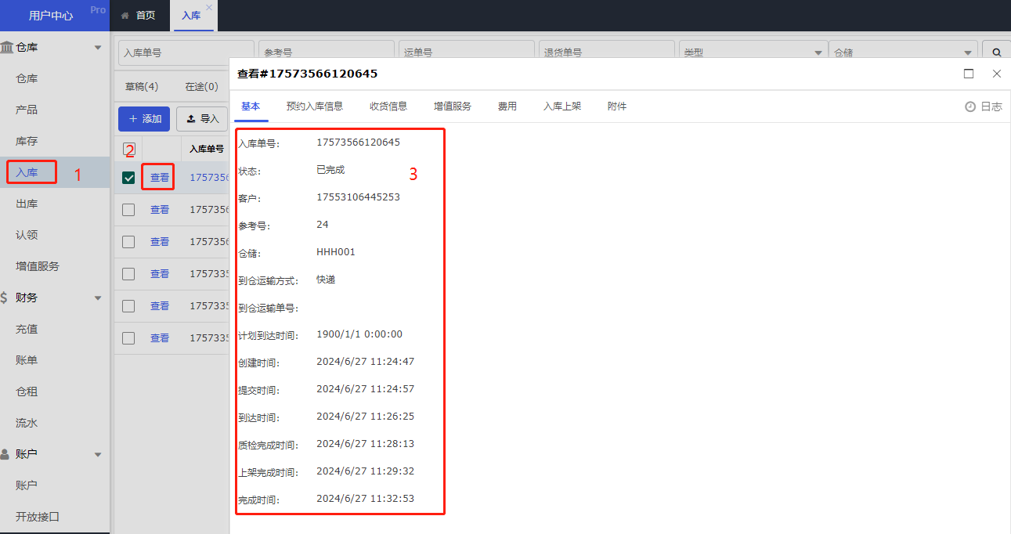Screen dimensions: 1011x534
Task: Open 账单 in the sidebar
Action: [27, 360]
